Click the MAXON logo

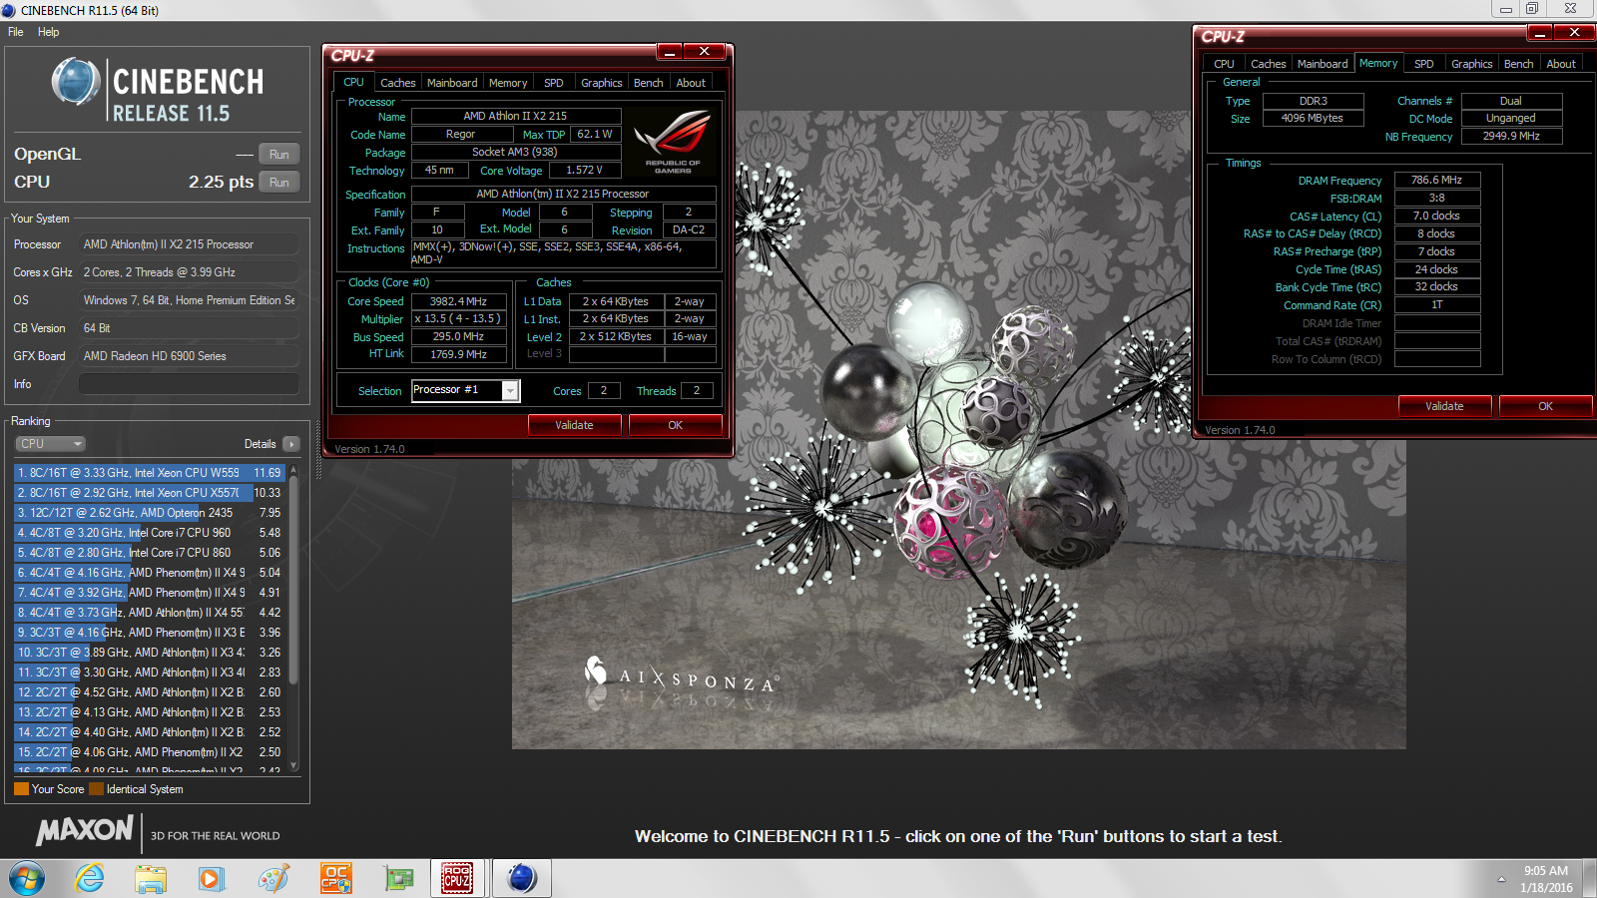pos(85,830)
